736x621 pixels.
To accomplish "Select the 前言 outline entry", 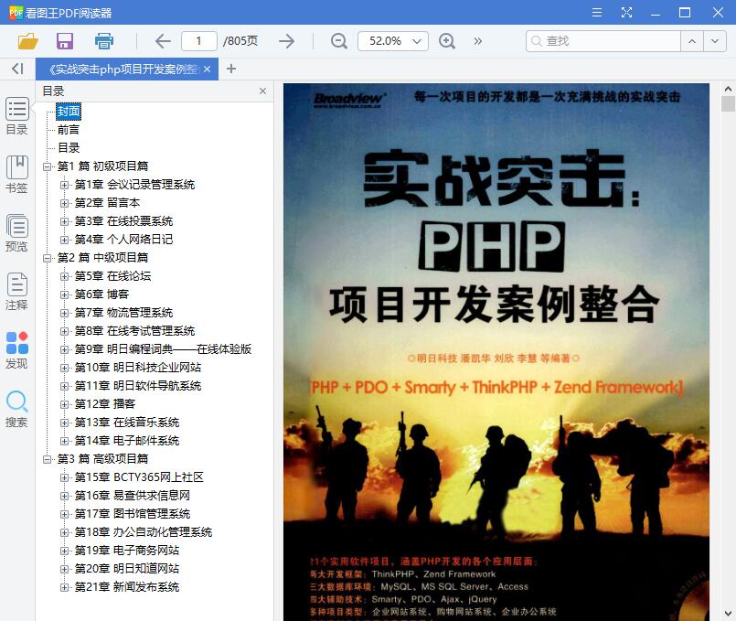I will point(69,130).
